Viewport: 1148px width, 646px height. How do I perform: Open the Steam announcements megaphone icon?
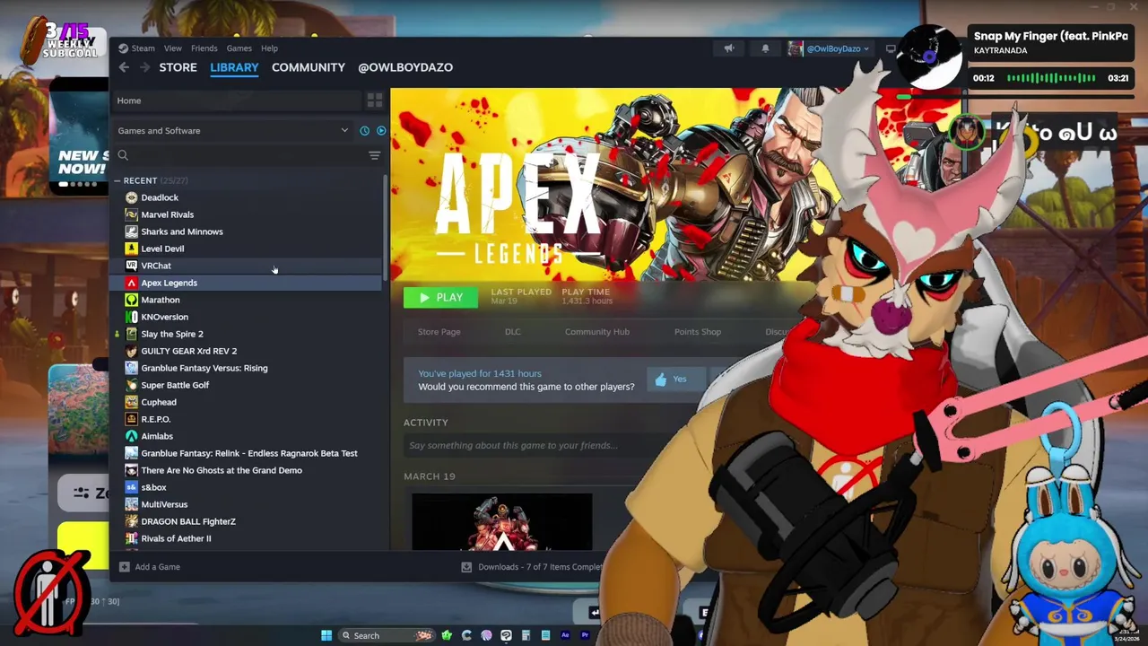(729, 48)
